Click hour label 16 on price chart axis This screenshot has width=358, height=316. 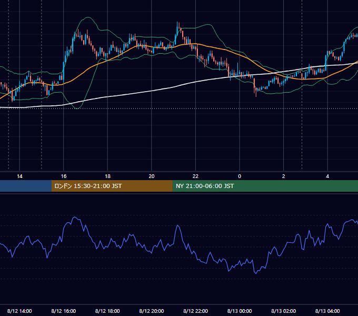[64, 176]
